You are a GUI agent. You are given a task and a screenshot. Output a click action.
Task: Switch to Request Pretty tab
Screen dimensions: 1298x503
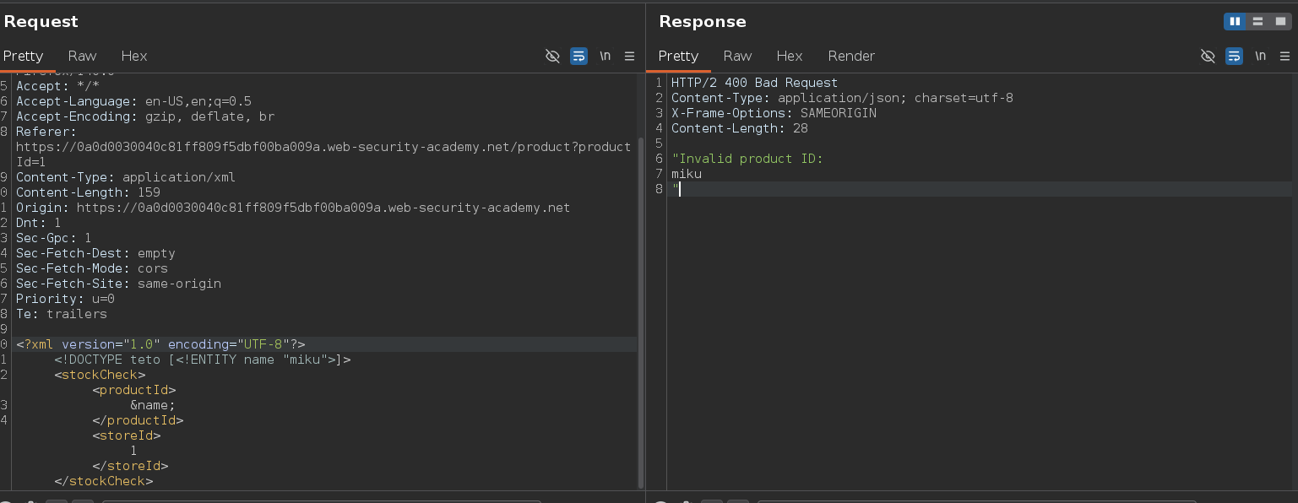(x=23, y=56)
